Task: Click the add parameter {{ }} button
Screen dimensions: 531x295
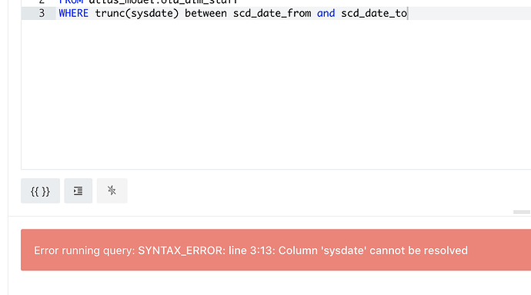Action: click(40, 191)
